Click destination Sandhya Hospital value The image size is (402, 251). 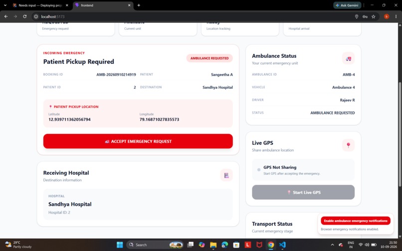[217, 87]
